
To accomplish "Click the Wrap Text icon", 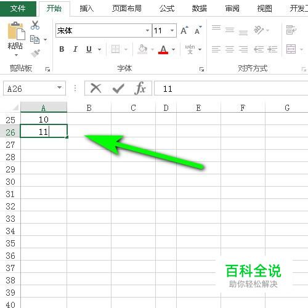I will (291, 30).
